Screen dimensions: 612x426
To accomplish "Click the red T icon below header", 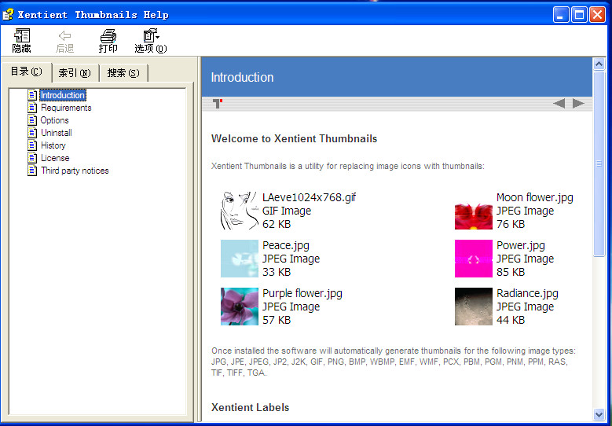I will click(218, 104).
